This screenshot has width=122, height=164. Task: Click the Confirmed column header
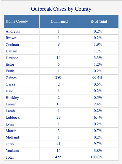(59, 21)
